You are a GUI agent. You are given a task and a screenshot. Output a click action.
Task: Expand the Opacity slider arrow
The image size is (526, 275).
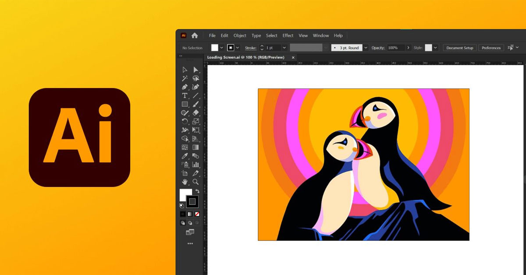[408, 48]
